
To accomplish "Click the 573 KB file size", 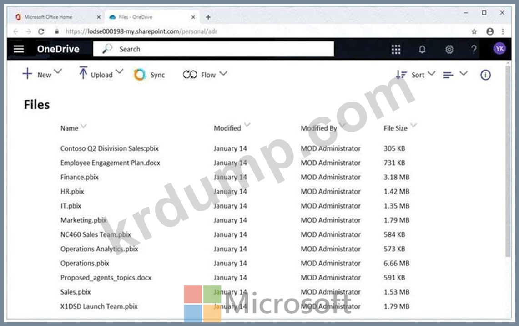I will click(394, 249).
